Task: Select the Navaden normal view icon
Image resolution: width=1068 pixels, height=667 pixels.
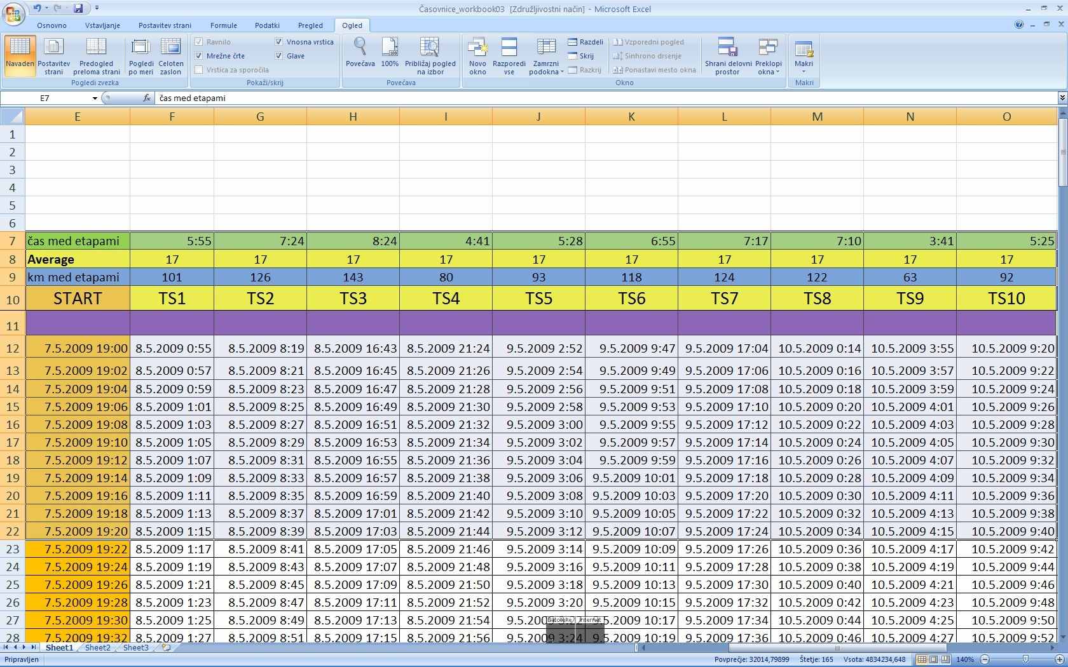Action: pos(20,56)
